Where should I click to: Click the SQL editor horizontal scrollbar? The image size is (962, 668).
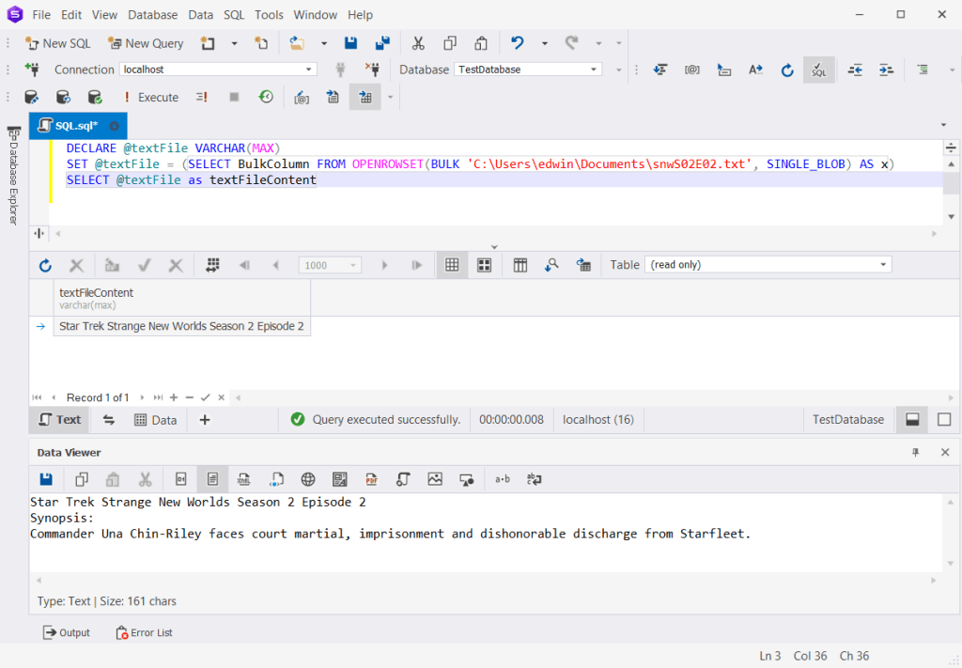click(x=496, y=234)
